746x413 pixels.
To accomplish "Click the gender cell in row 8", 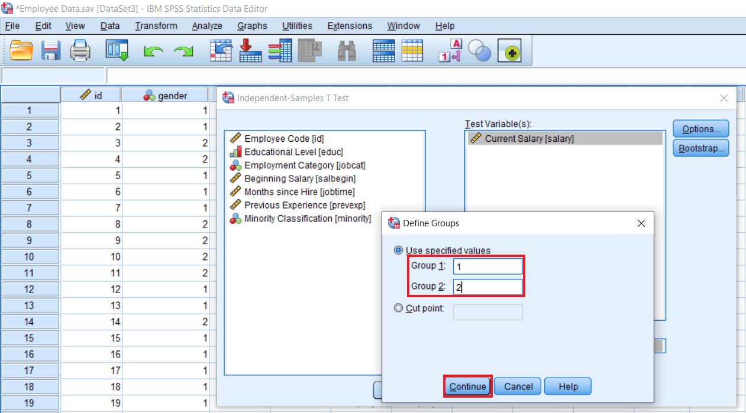I will coord(165,225).
